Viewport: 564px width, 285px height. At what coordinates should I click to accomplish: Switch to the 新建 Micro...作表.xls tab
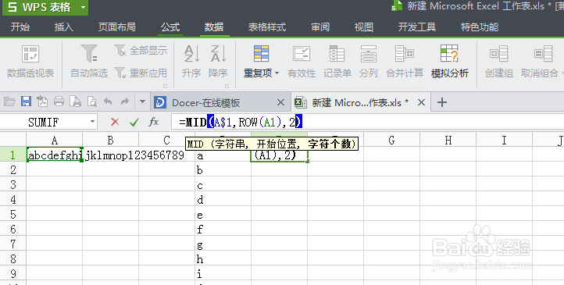(360, 103)
